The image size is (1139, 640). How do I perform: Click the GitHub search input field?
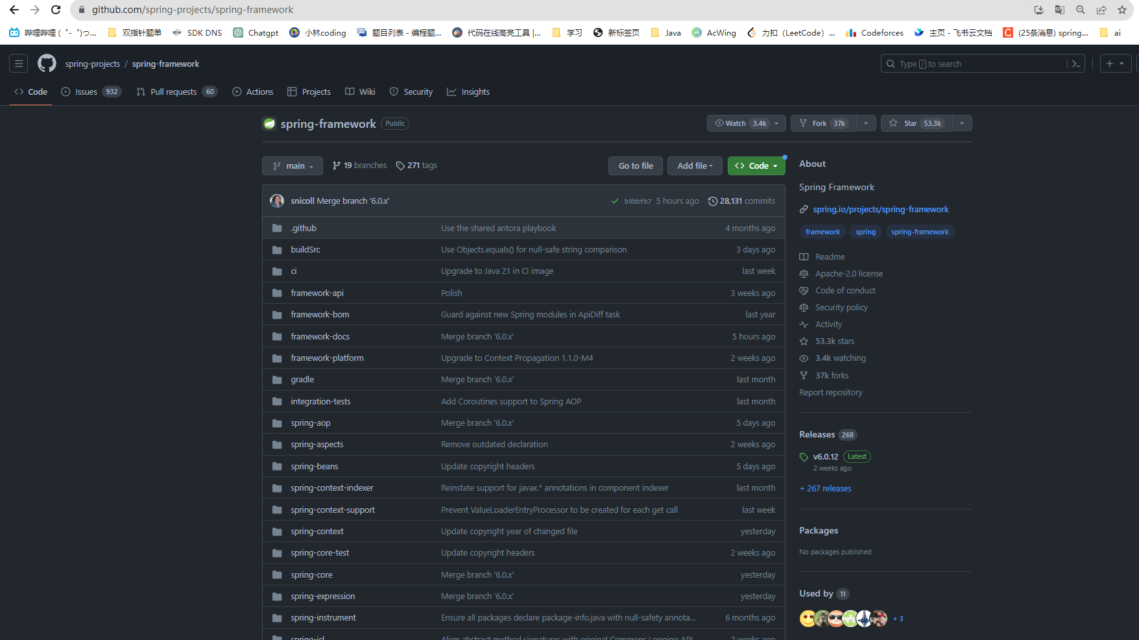pos(974,64)
